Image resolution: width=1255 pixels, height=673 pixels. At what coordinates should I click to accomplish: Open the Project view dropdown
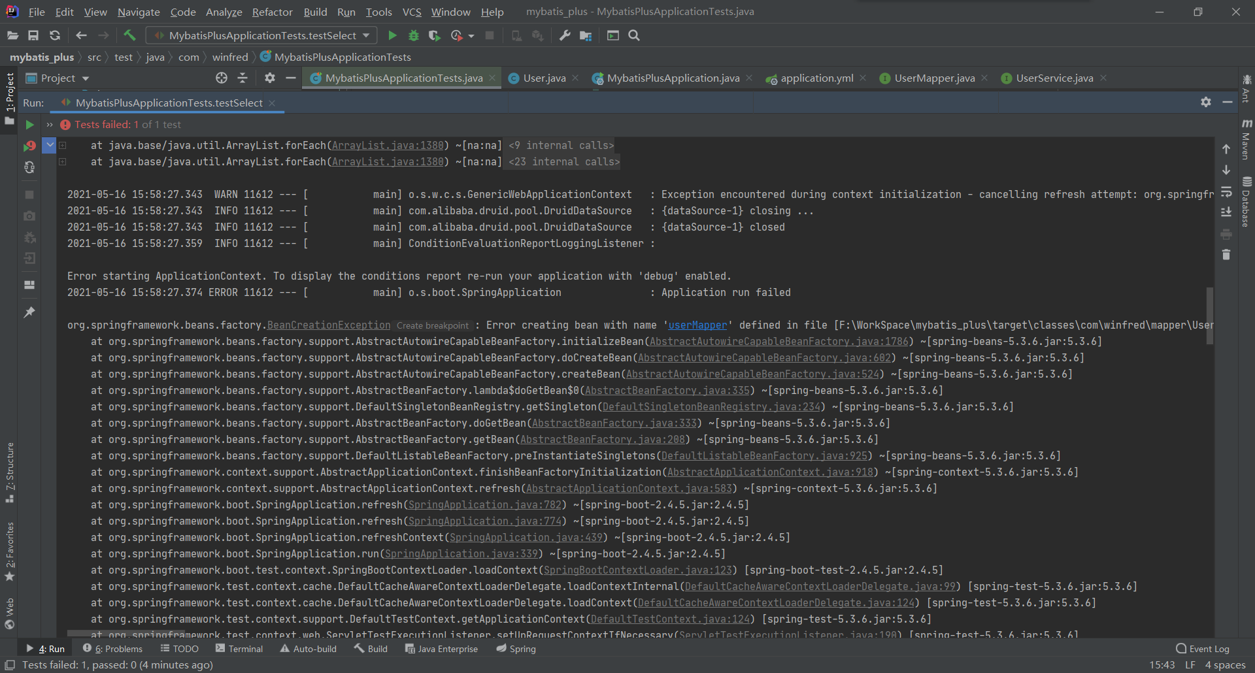[x=85, y=78]
